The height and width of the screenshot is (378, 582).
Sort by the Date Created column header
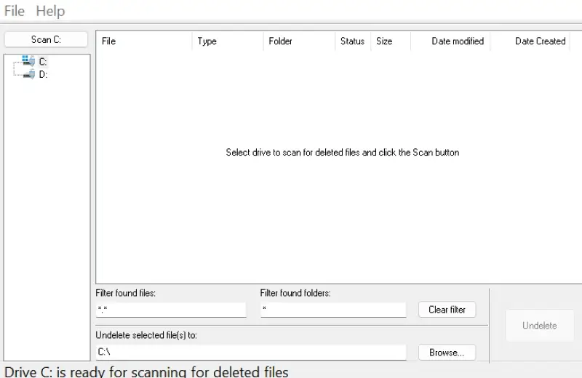click(530, 41)
